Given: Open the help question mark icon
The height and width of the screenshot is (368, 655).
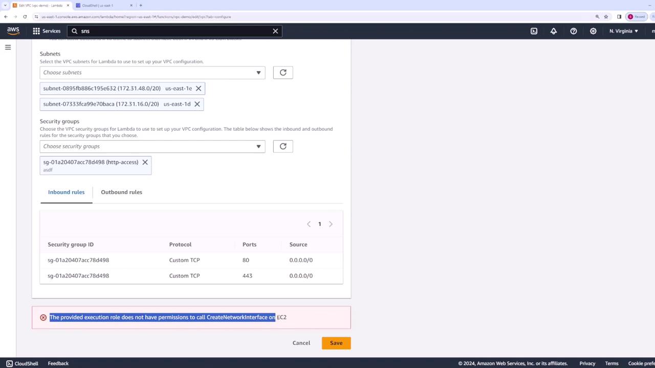Looking at the screenshot, I should [574, 31].
